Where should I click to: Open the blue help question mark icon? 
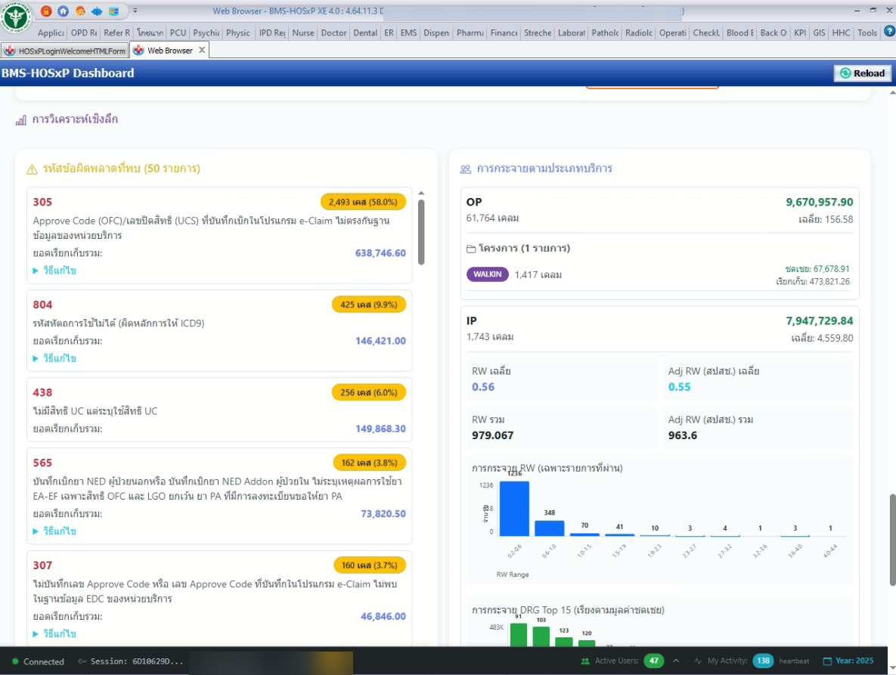[888, 32]
